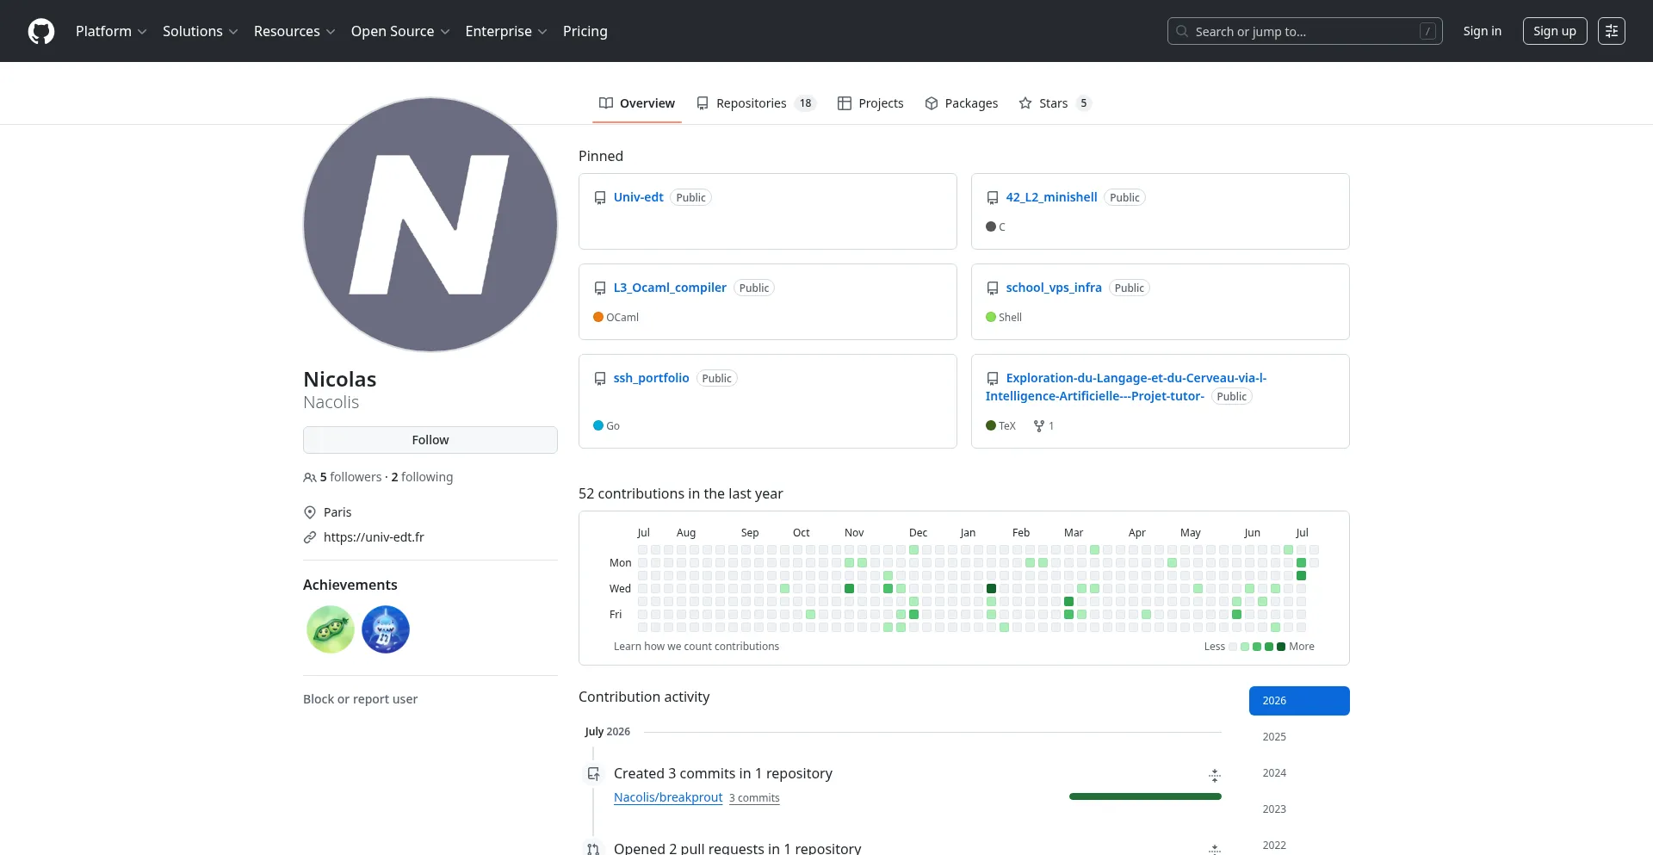Select the 2023 year filter
Viewport: 1653px width, 855px height.
pos(1299,809)
